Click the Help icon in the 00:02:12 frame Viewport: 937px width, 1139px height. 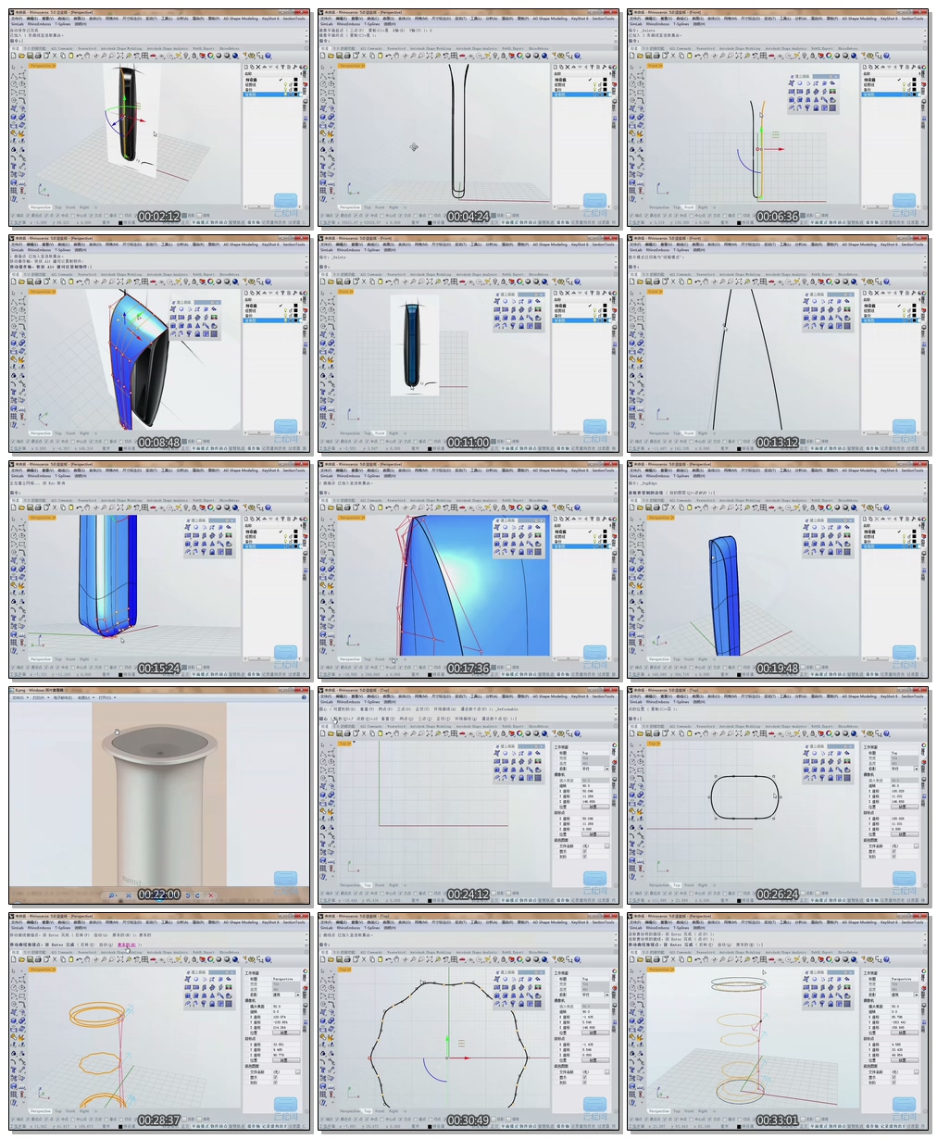(268, 56)
